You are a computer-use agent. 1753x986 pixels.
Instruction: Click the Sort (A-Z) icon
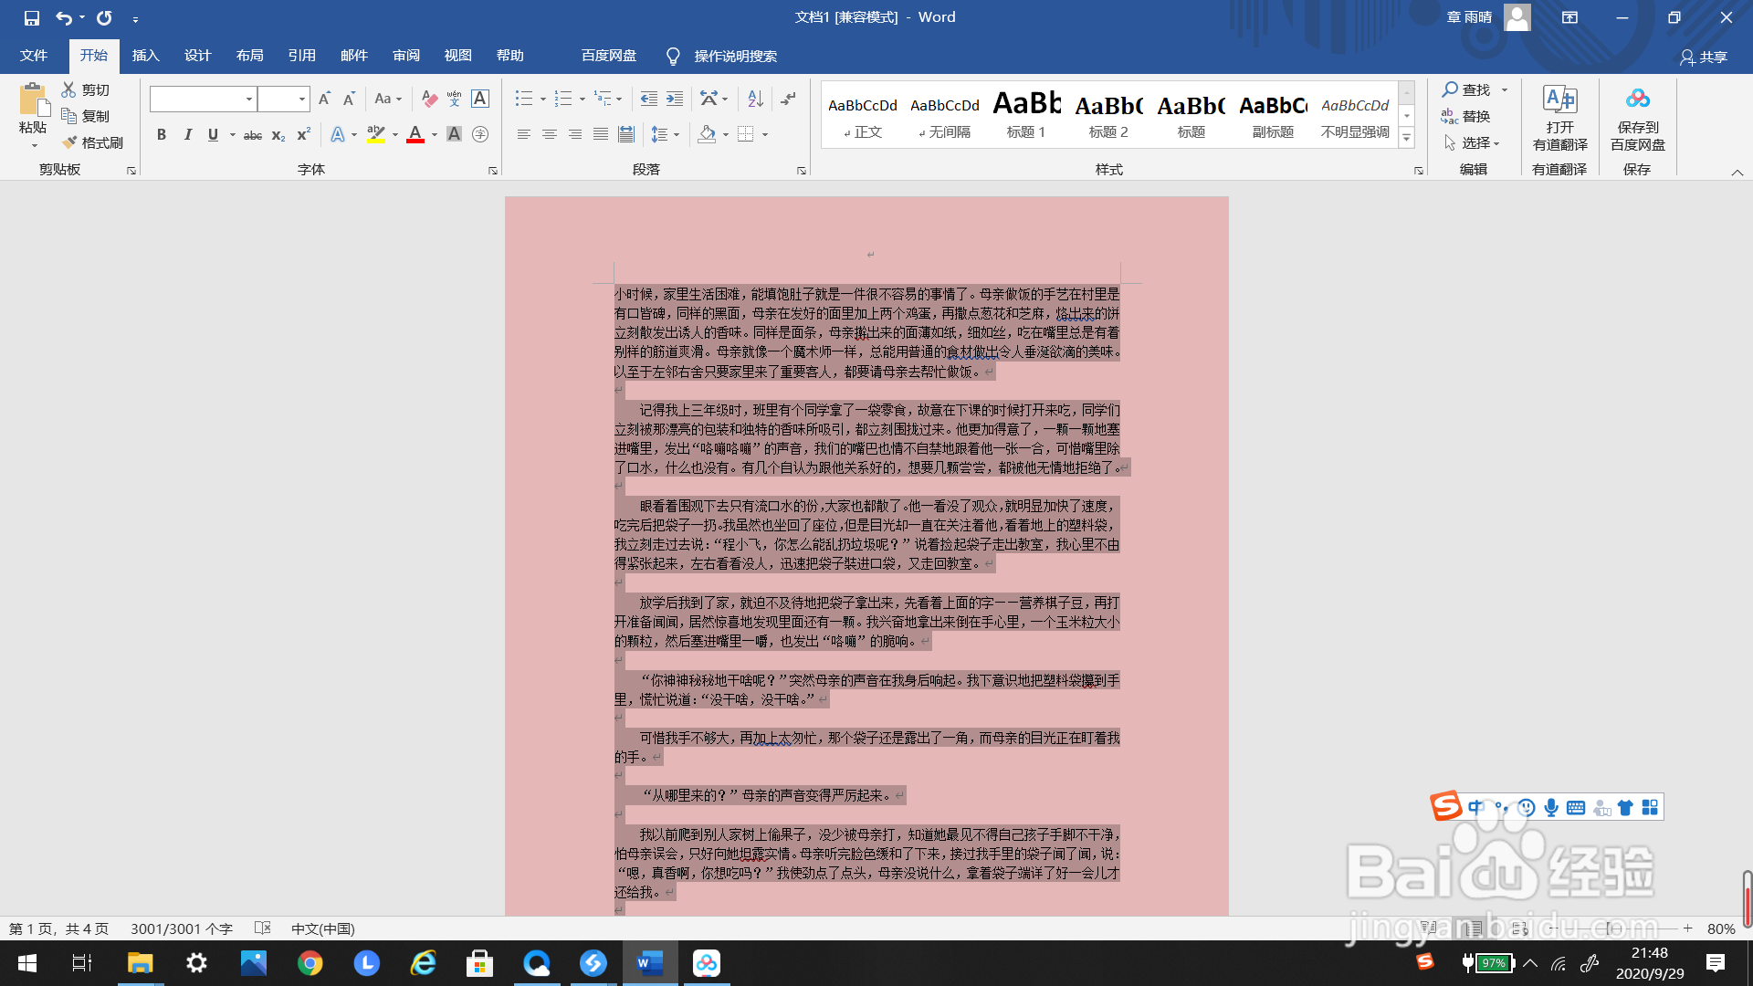coord(755,99)
